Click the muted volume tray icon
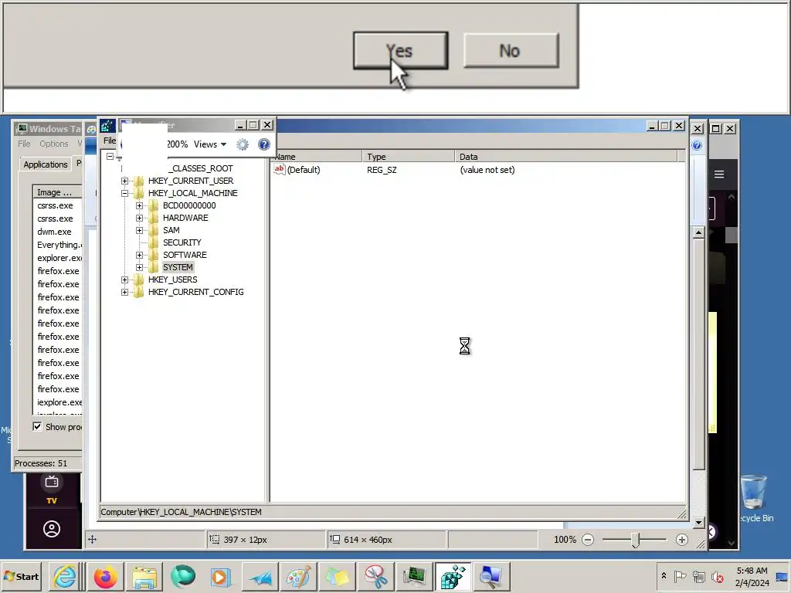The image size is (791, 593). (x=717, y=576)
